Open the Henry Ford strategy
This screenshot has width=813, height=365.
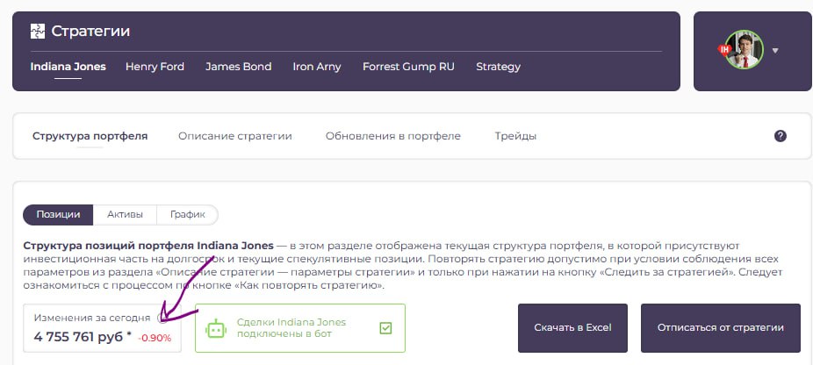point(155,67)
